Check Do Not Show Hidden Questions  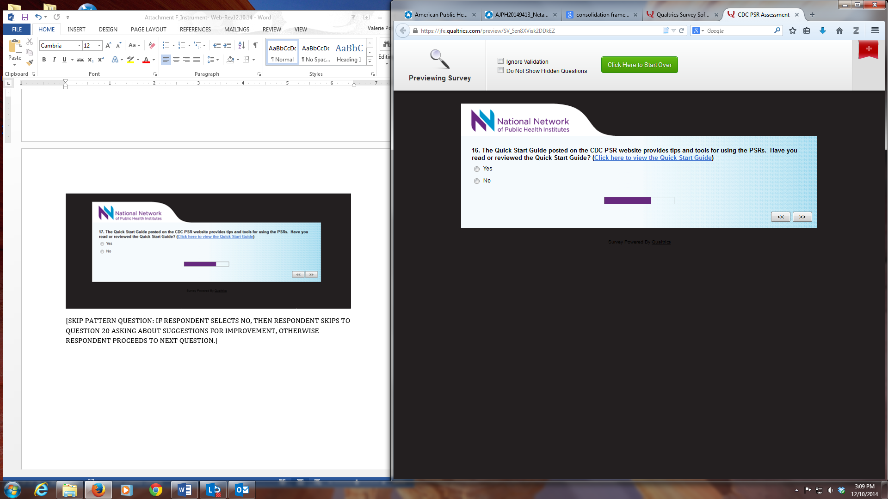(x=500, y=70)
